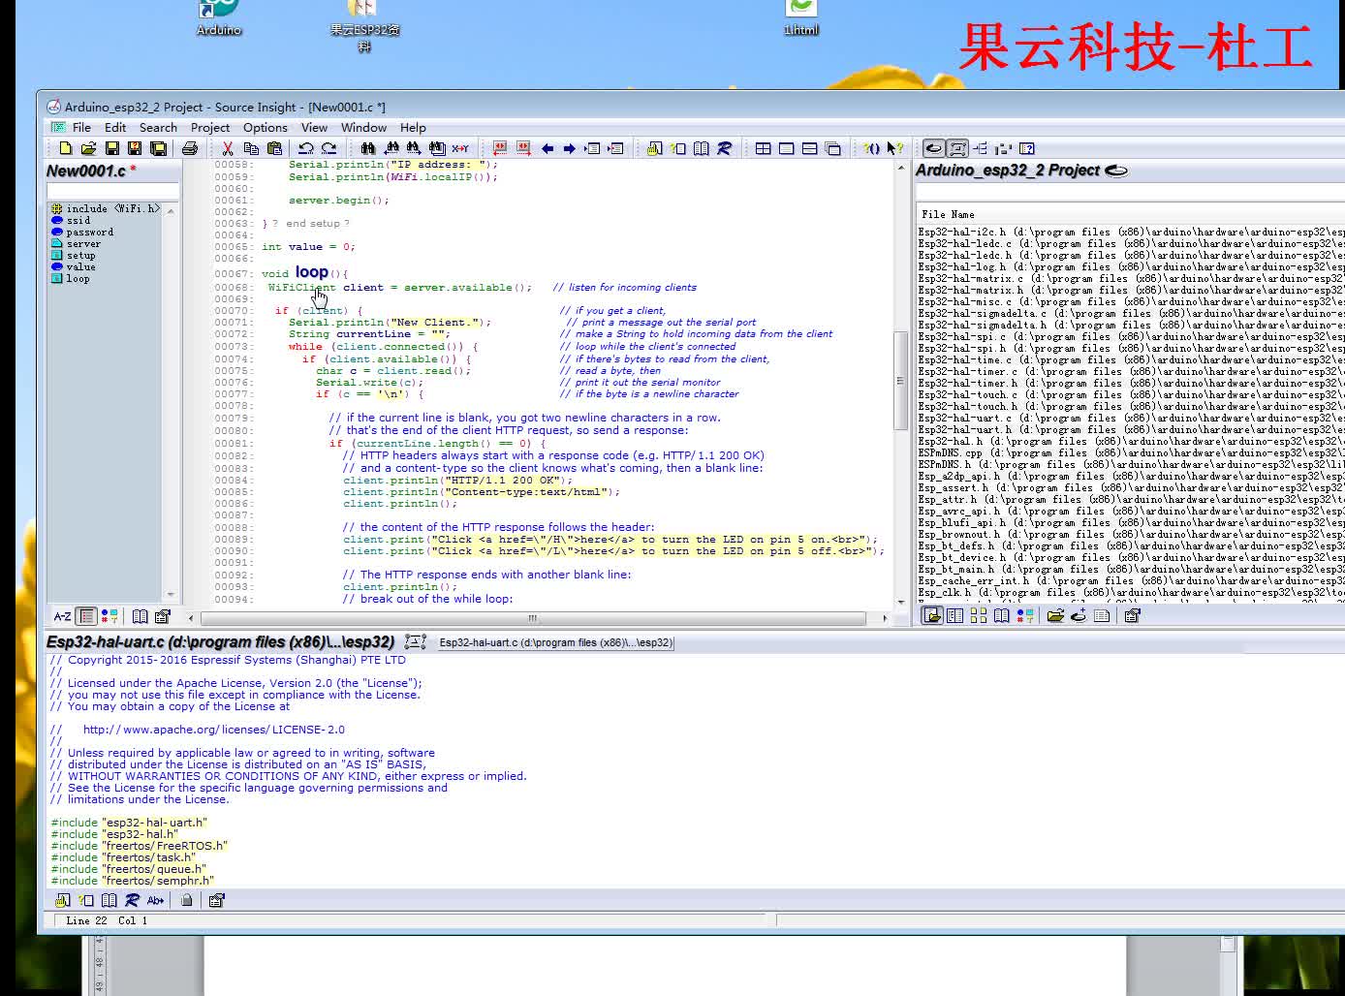The image size is (1345, 996).
Task: Click the lock icon in context window toolbar
Action: coord(186,900)
